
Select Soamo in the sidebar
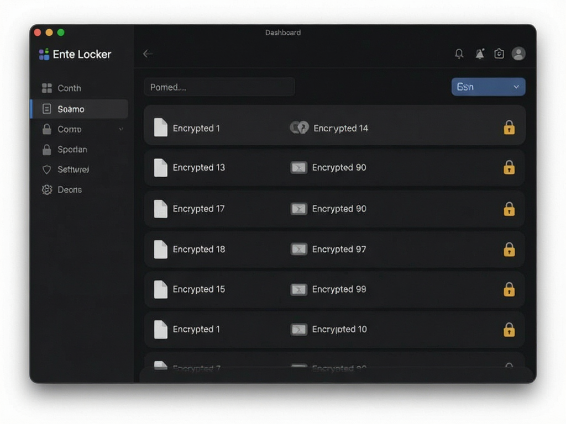80,109
